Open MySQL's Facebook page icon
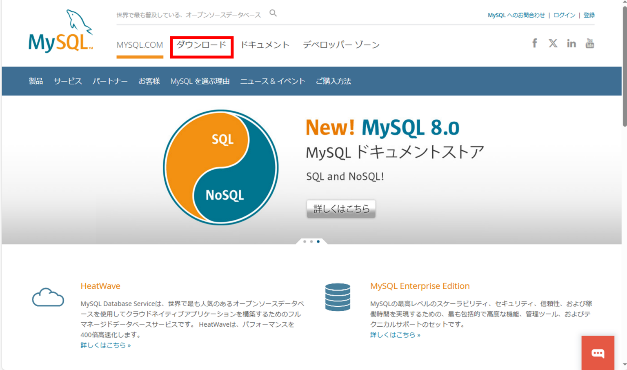Screen dimensions: 627x370 (x=535, y=43)
